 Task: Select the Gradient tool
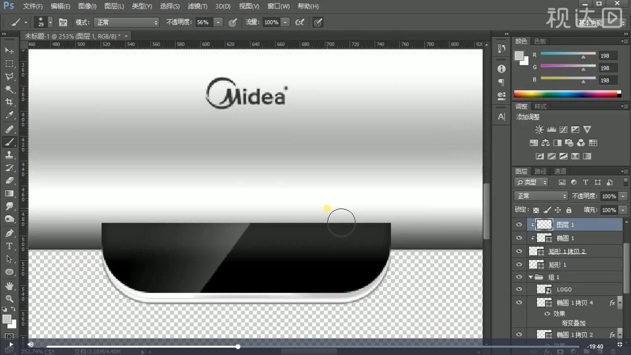click(x=9, y=194)
